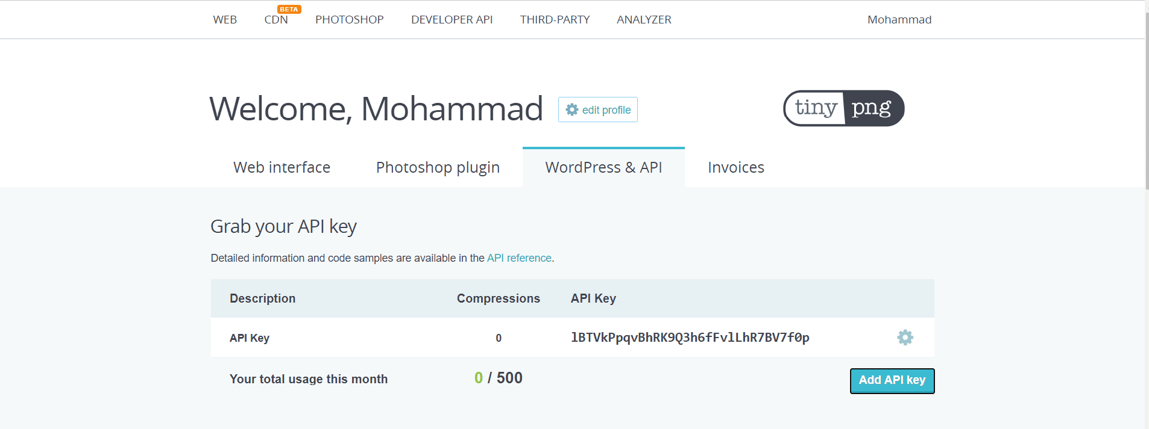The height and width of the screenshot is (429, 1149).
Task: Click the compressions count 0 in the API Key row
Action: pos(499,338)
